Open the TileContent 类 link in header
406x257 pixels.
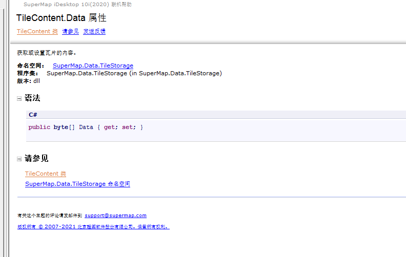(x=37, y=31)
